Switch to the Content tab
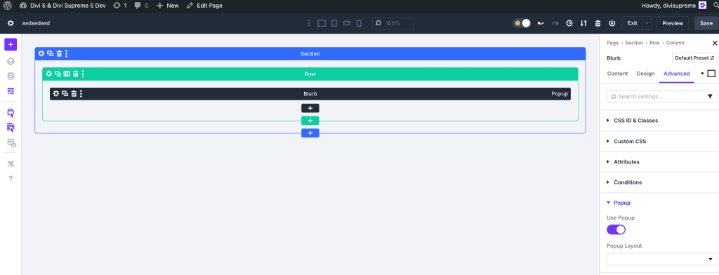Viewport: 719px width, 275px height. click(x=617, y=74)
